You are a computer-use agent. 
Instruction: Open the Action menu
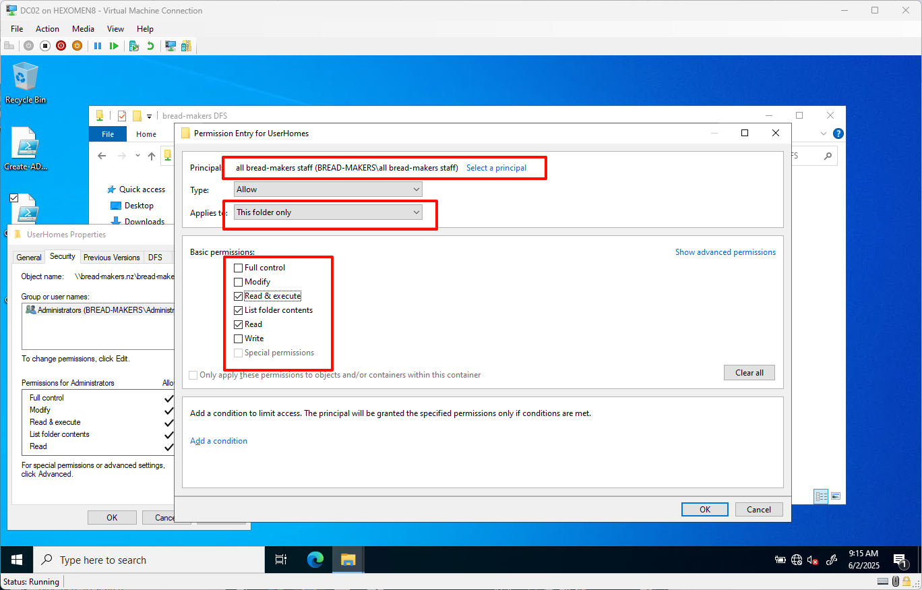tap(47, 29)
